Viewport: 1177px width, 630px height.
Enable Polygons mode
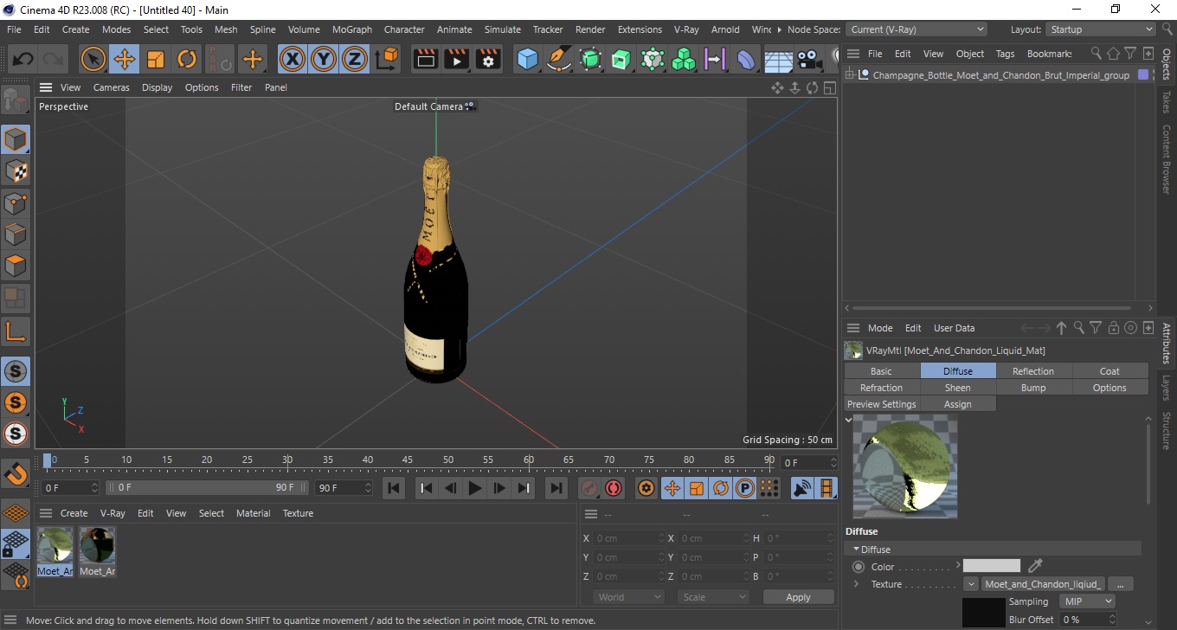pos(16,266)
